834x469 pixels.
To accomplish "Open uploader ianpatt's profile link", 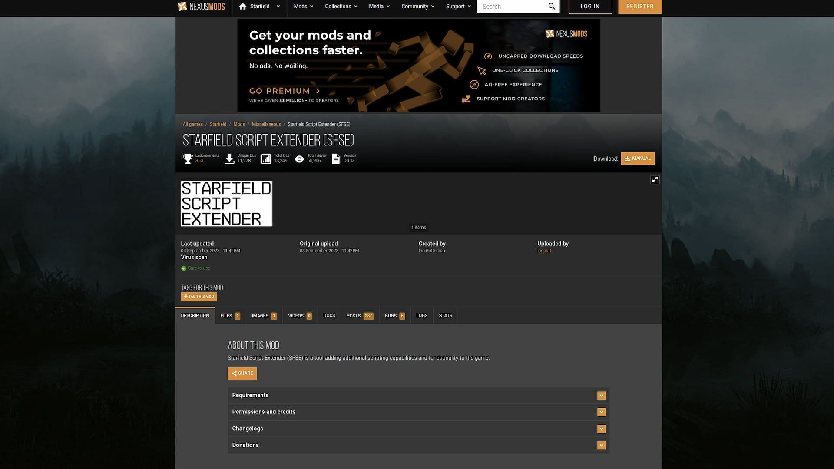I will [x=544, y=251].
